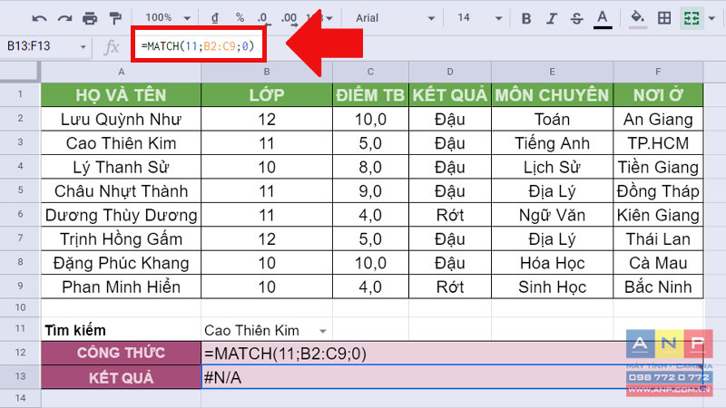Select the cell An Giang
Screen dimensions: 726x408
click(658, 120)
